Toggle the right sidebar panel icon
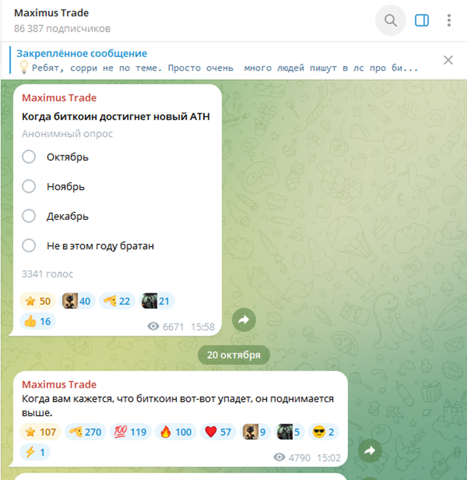 tap(422, 20)
